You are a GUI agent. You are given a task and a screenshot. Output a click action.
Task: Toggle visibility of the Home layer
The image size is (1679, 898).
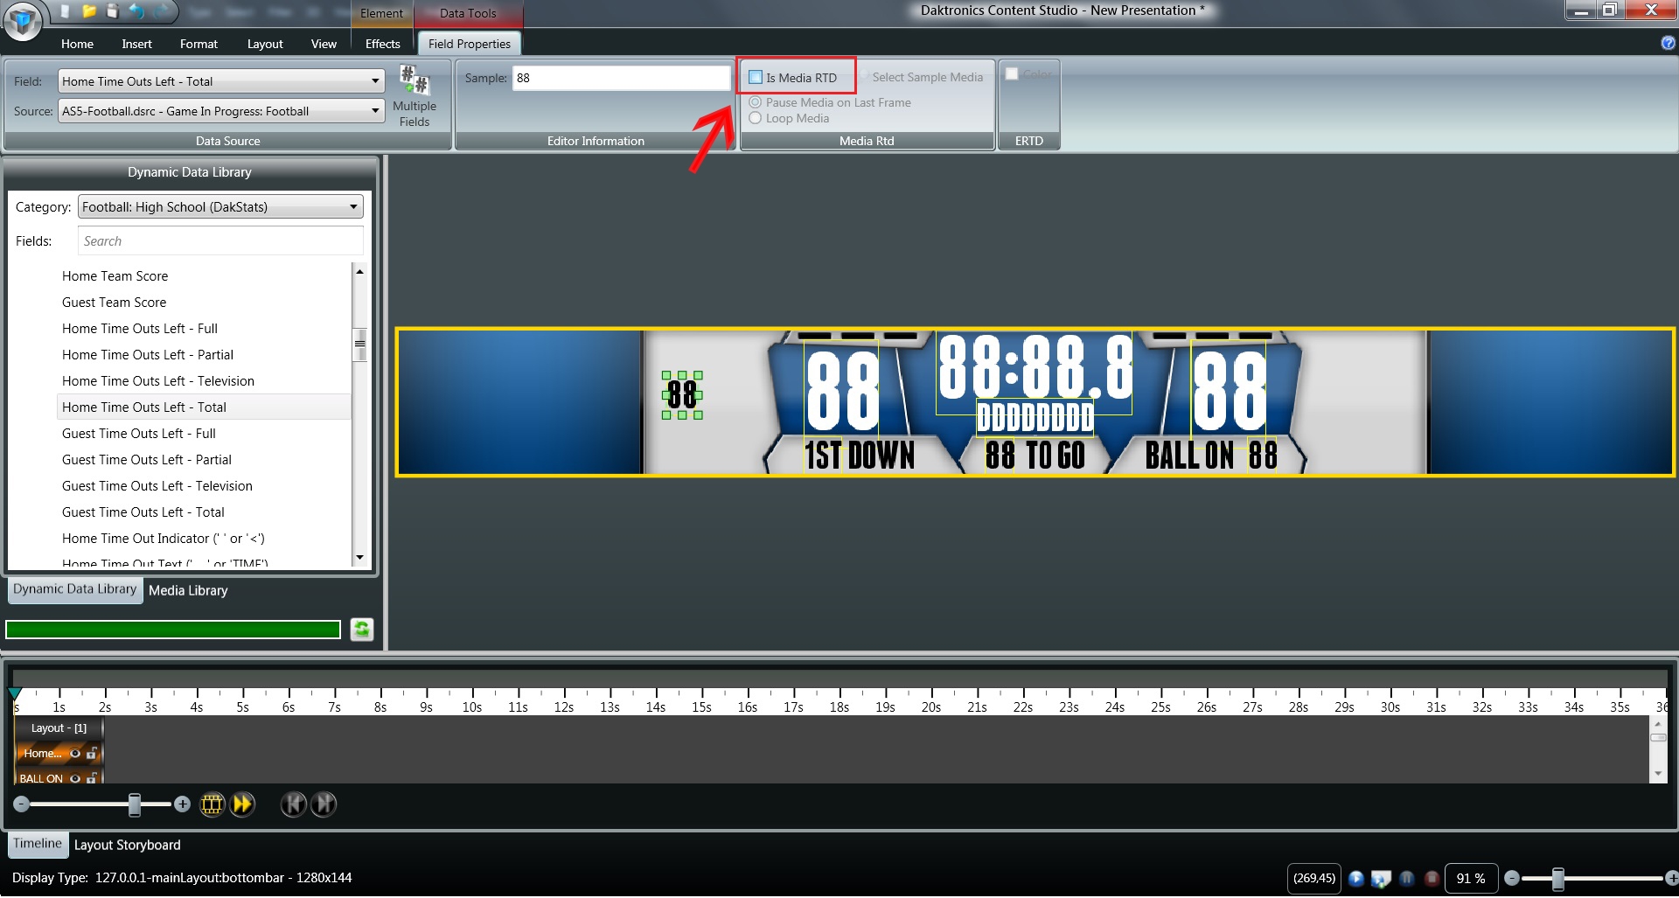pyautogui.click(x=75, y=753)
